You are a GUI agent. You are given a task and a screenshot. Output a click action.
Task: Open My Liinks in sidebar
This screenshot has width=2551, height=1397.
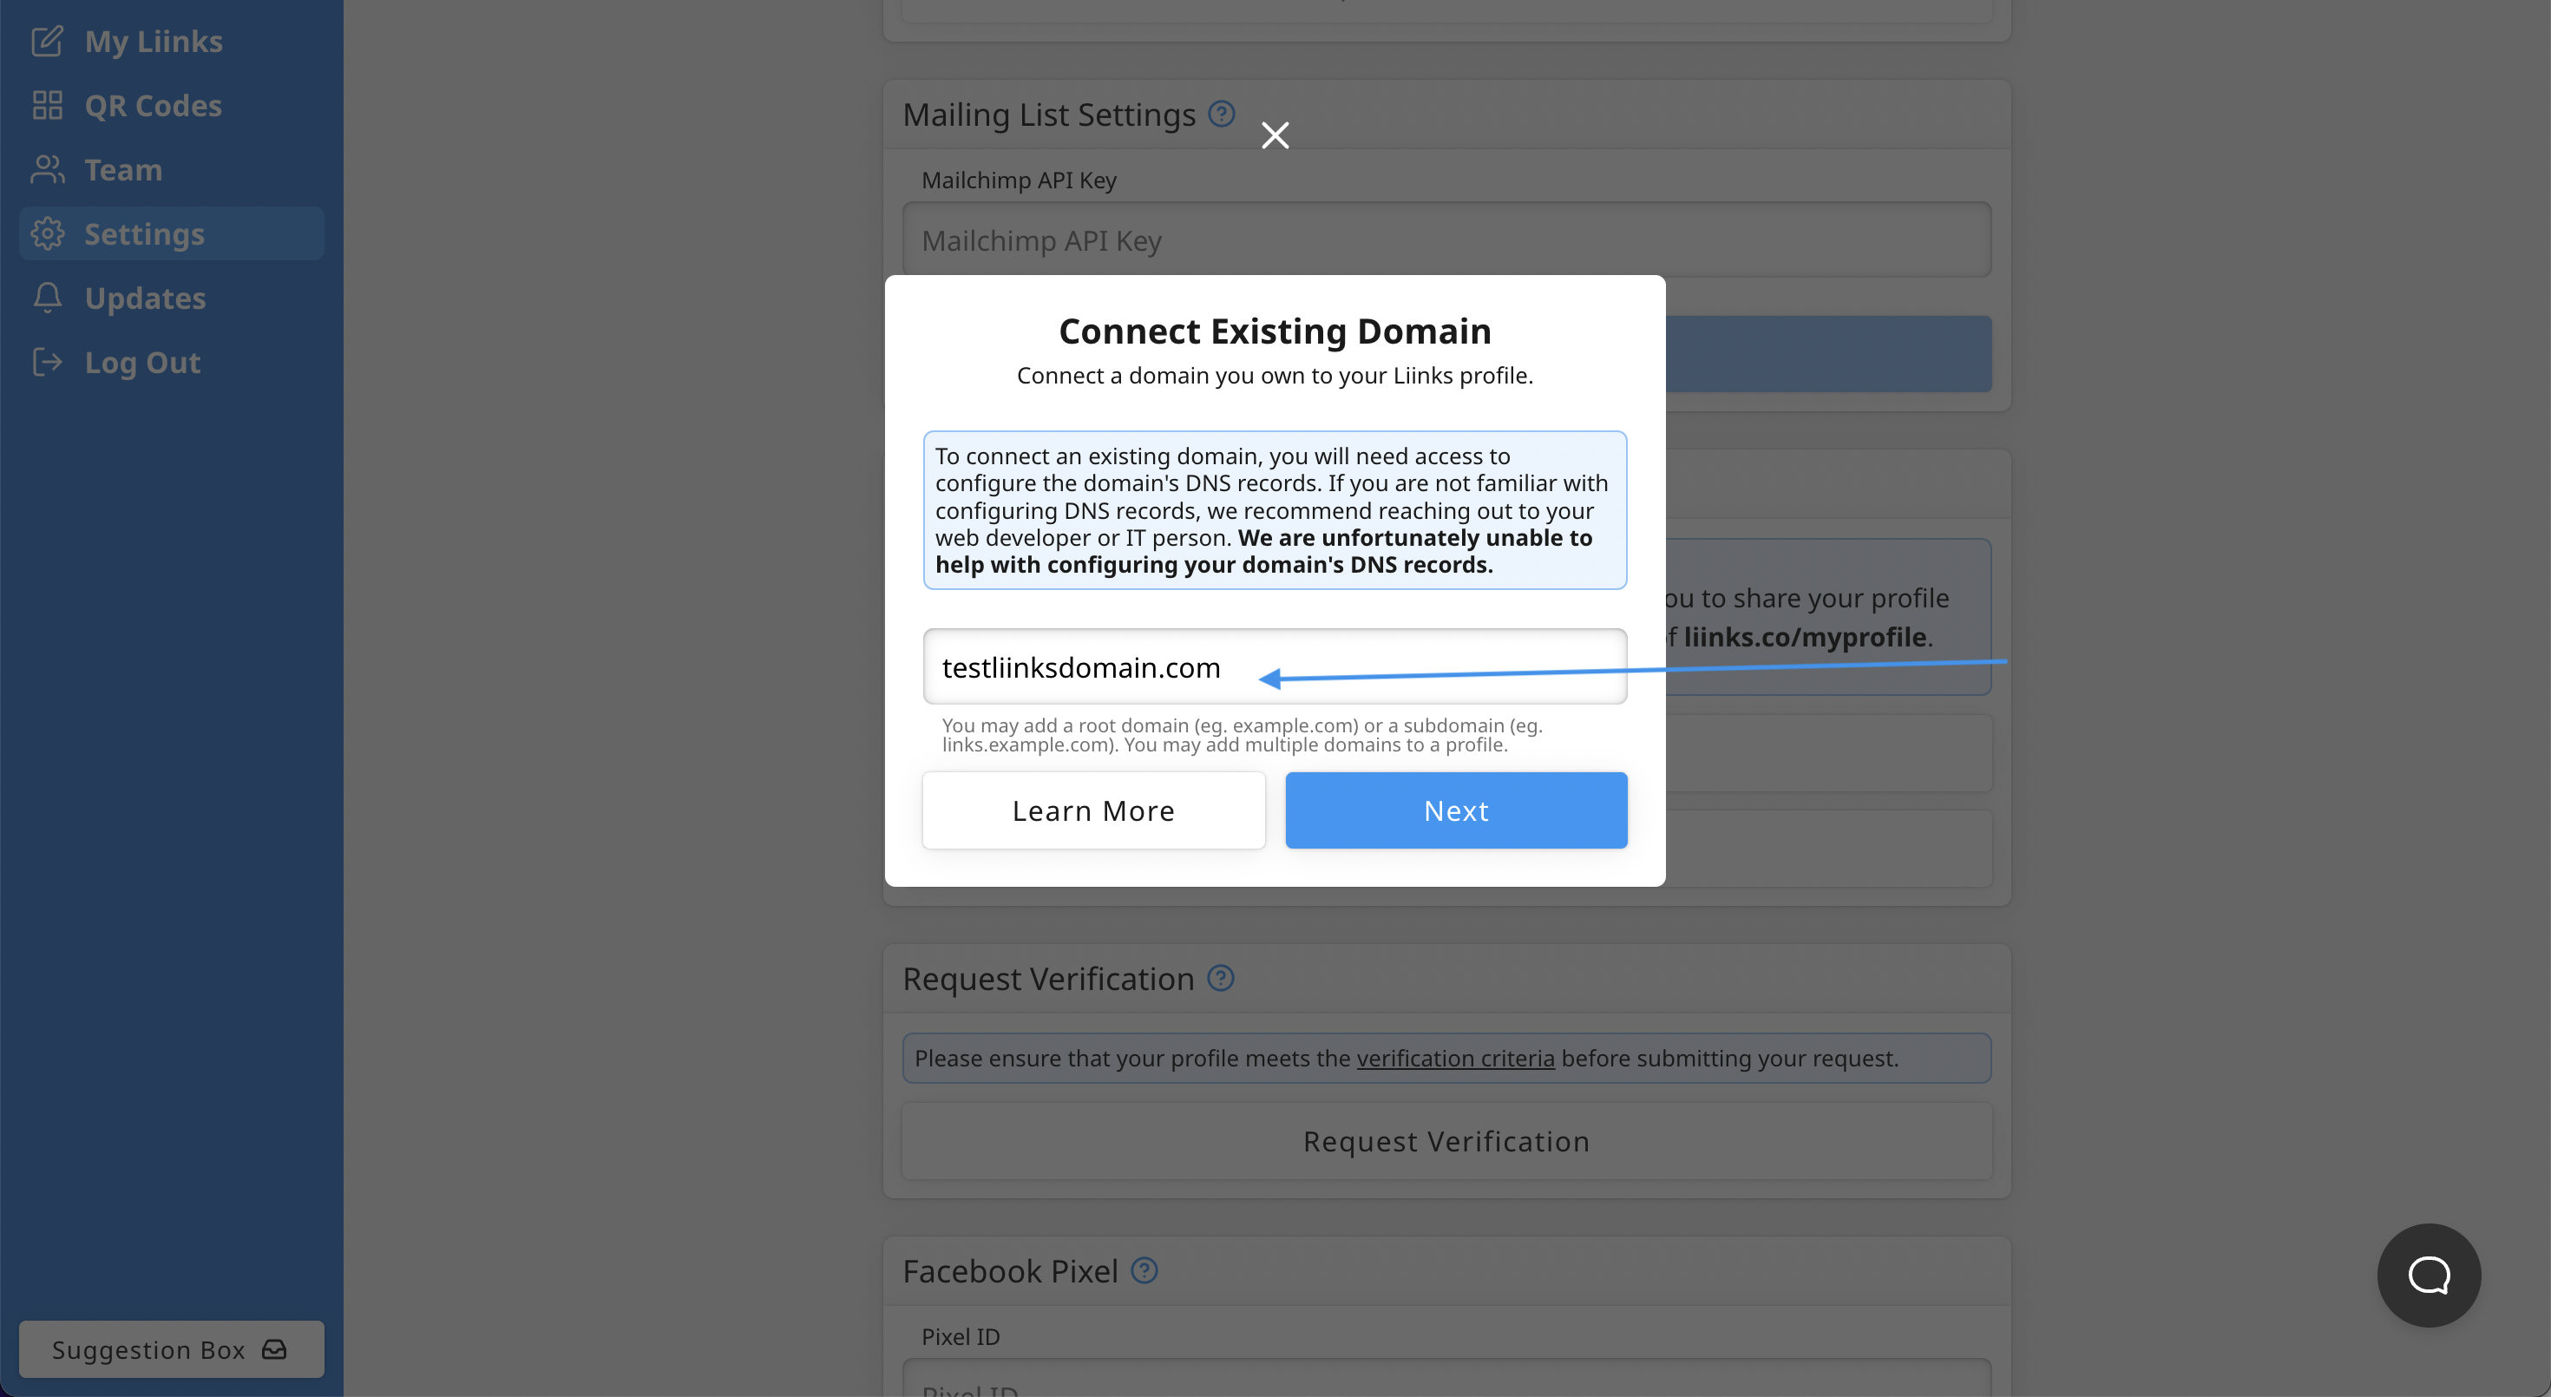[x=154, y=42]
